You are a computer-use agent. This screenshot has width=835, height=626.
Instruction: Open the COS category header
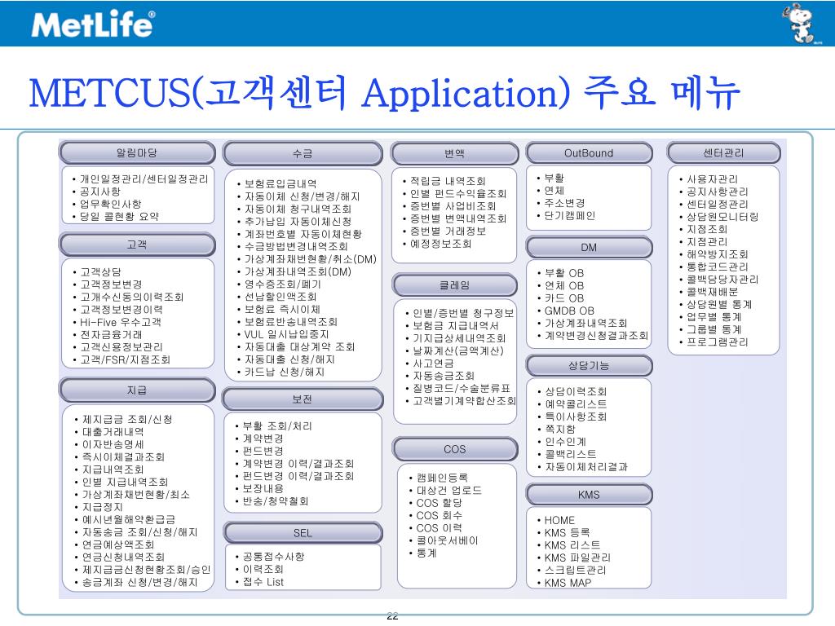pos(454,449)
